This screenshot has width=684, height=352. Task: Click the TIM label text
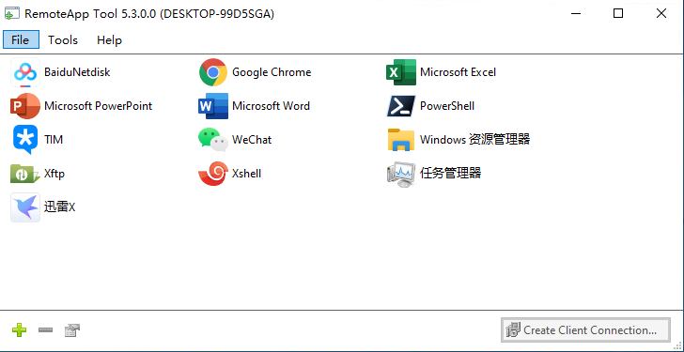(x=54, y=140)
